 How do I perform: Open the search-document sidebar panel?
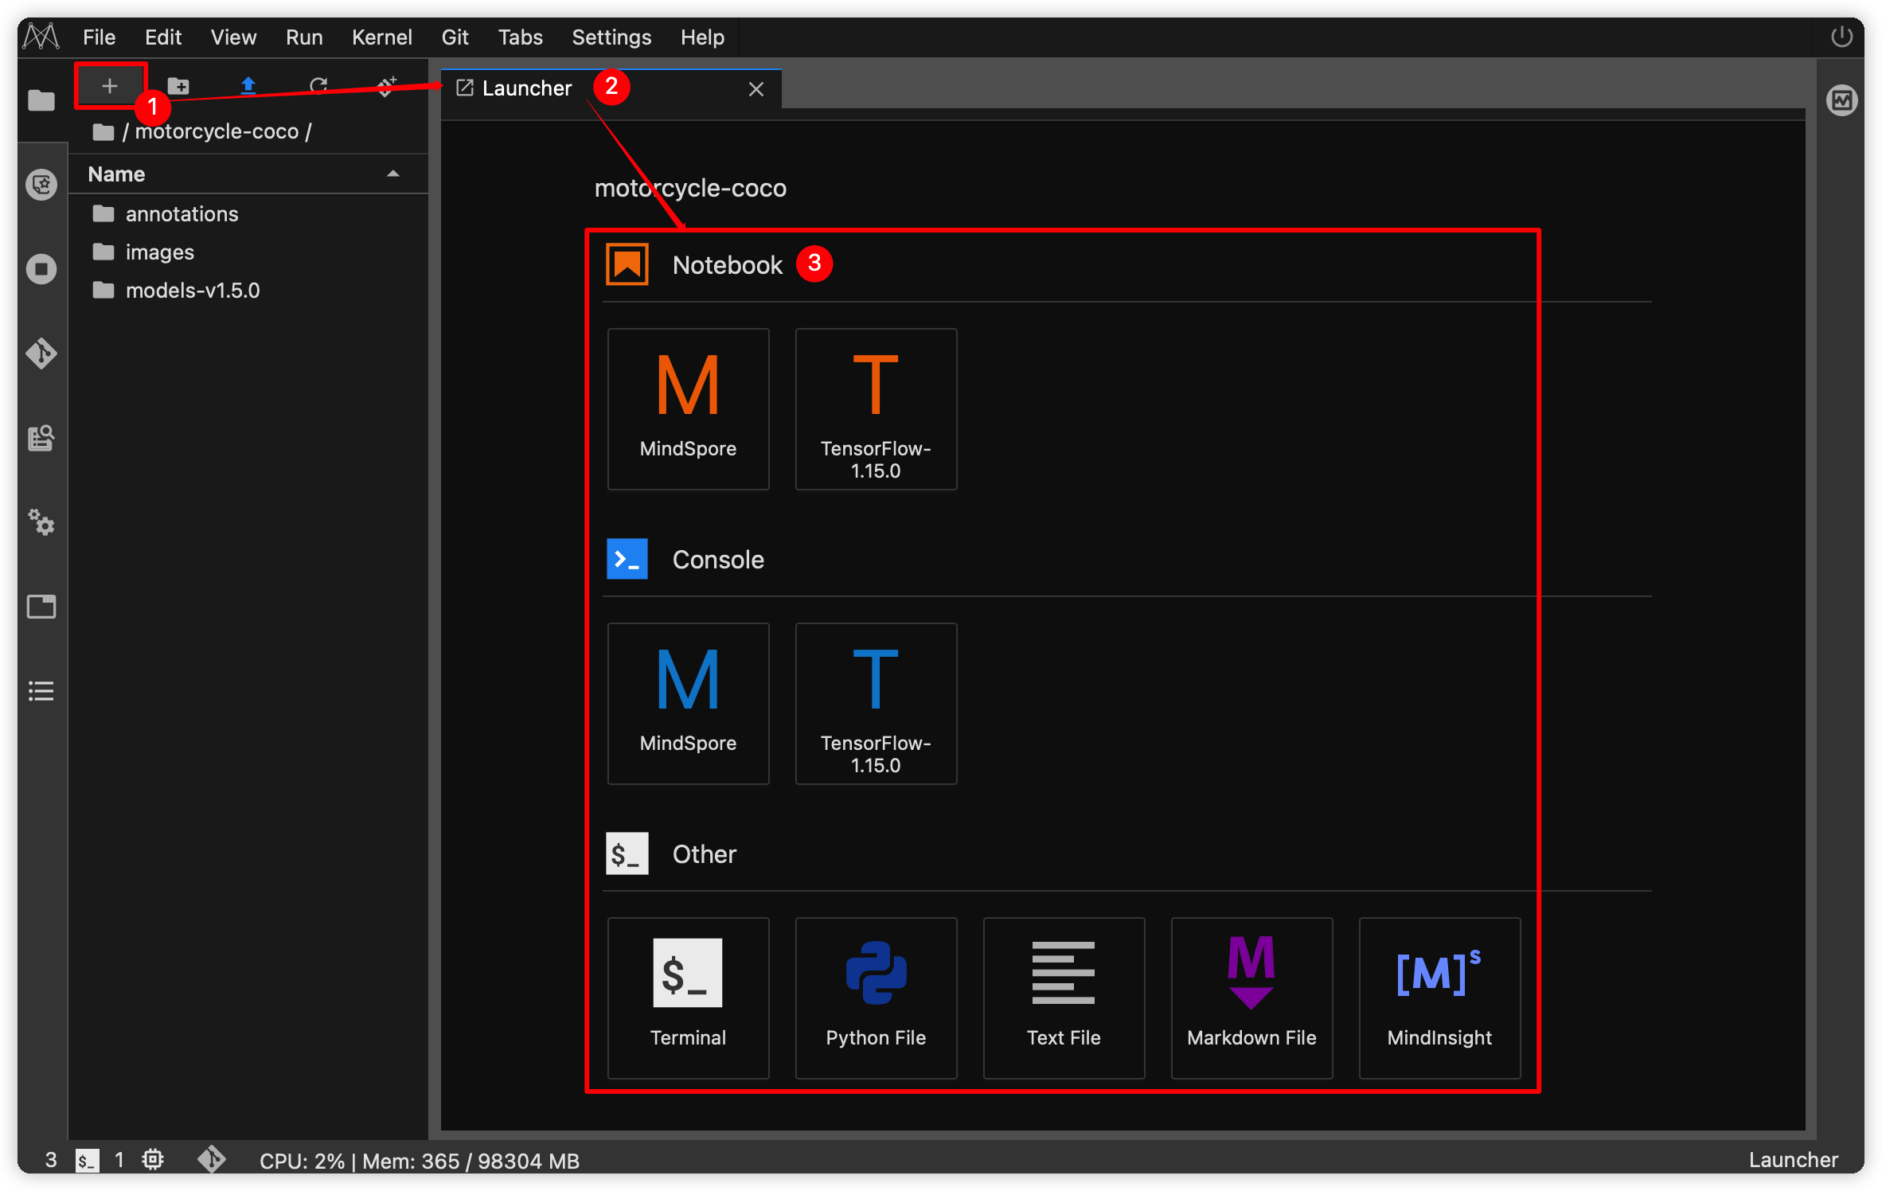tap(41, 438)
